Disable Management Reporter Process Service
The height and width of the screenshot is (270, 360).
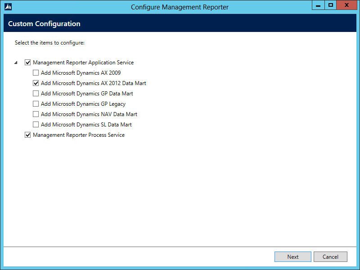pyautogui.click(x=28, y=135)
